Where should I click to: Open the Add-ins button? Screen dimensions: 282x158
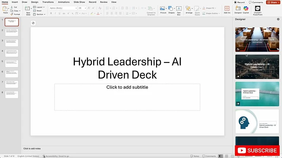(x=227, y=10)
